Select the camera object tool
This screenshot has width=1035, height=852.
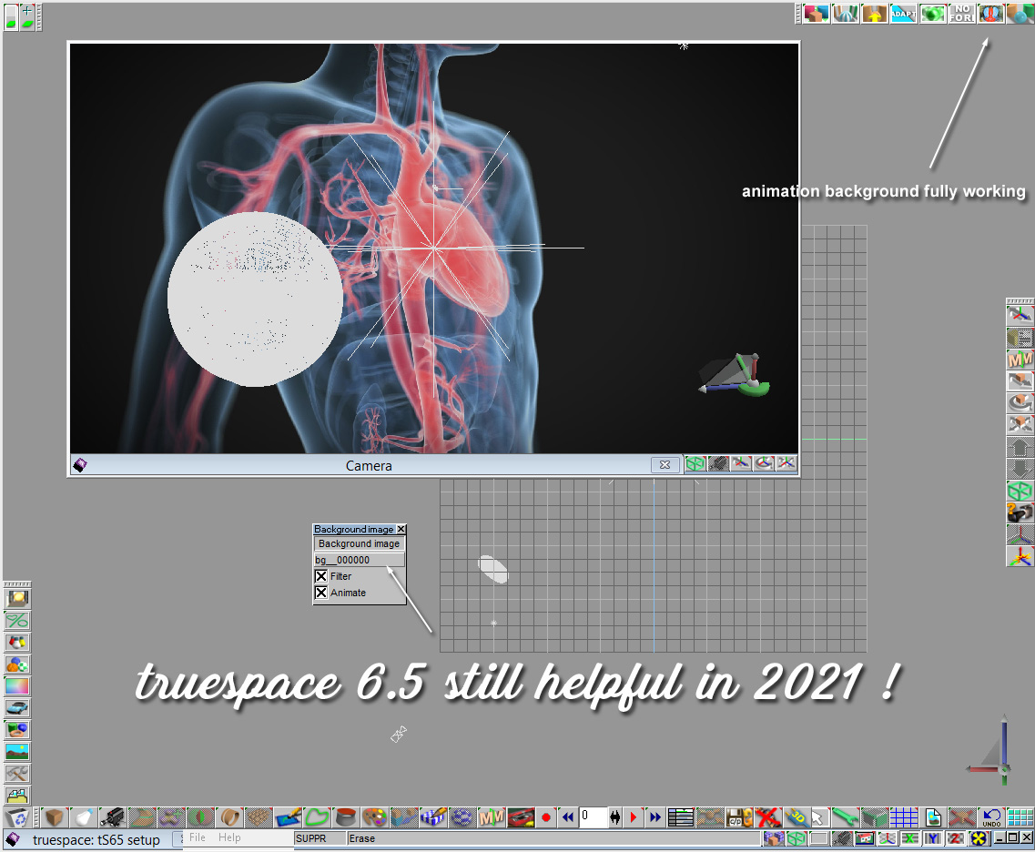click(x=112, y=817)
